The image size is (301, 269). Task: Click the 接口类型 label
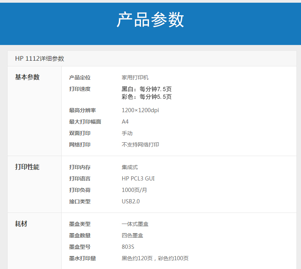coord(80,201)
